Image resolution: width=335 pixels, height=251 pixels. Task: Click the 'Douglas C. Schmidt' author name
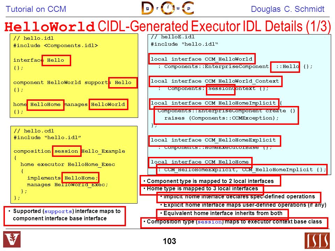(x=288, y=9)
